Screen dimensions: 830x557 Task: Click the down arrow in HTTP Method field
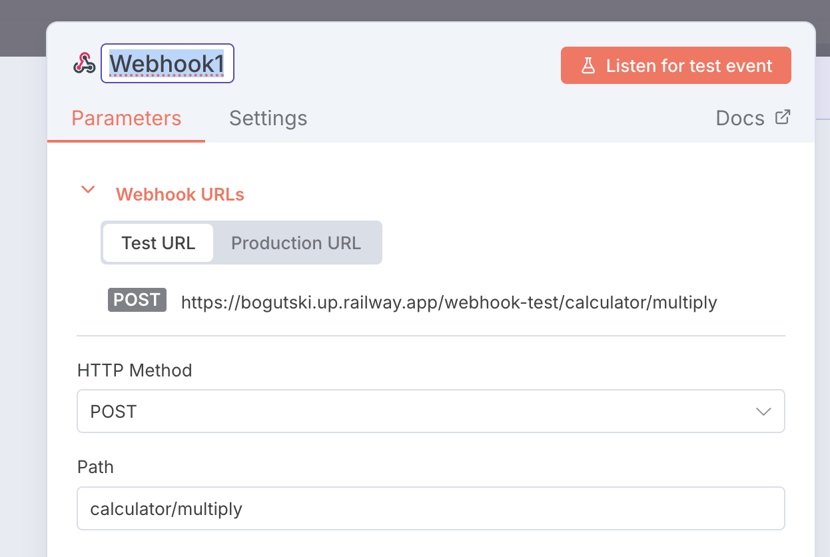click(763, 412)
